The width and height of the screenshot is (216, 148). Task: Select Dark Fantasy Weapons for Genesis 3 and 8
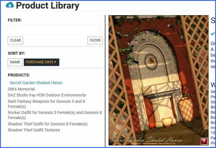[46, 104]
